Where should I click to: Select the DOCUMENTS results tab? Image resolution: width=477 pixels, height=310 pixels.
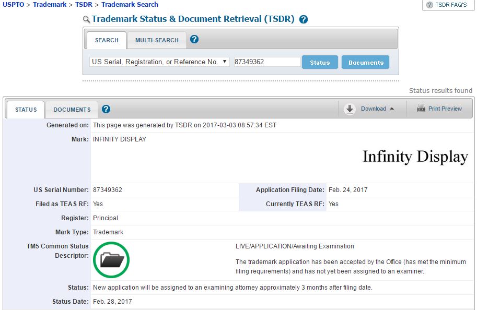[72, 110]
